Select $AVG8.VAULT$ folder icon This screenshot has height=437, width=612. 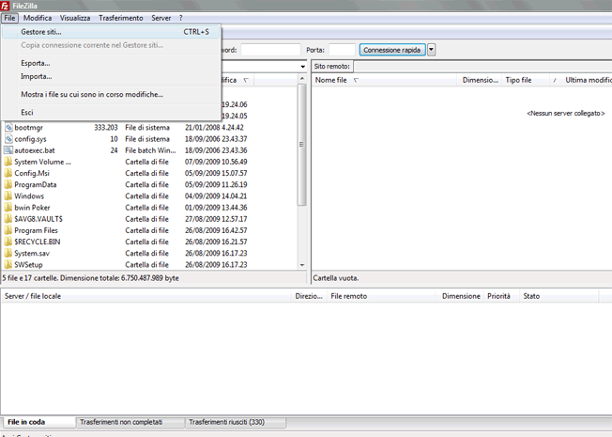click(8, 219)
